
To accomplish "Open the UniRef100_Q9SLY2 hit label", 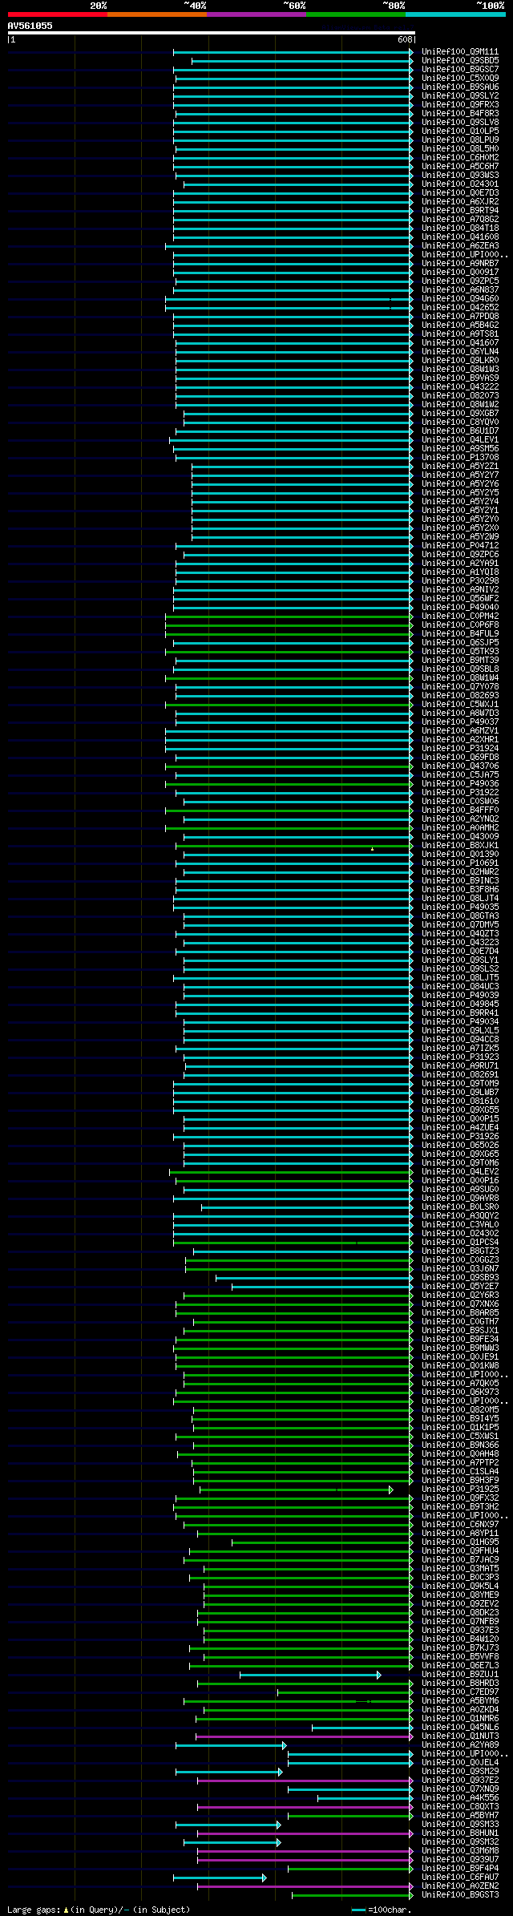I will pyautogui.click(x=460, y=95).
